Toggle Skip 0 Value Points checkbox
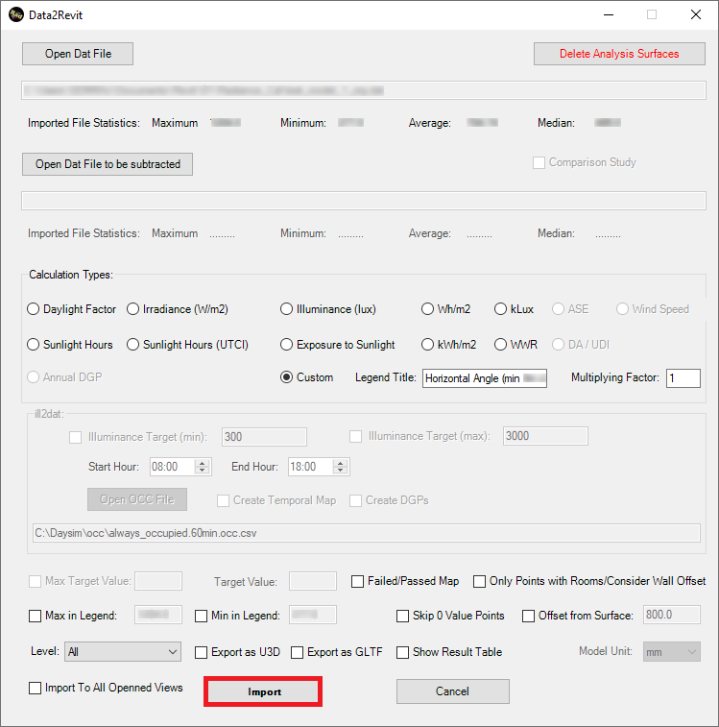The image size is (719, 727). click(402, 617)
